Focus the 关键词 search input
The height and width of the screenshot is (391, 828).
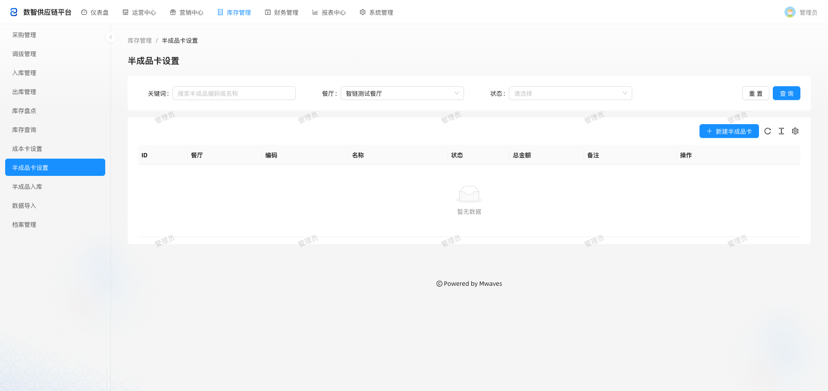(234, 93)
